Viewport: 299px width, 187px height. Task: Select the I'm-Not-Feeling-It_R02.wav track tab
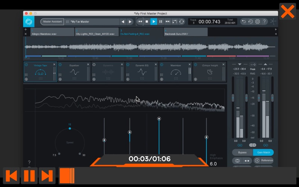click(141, 32)
